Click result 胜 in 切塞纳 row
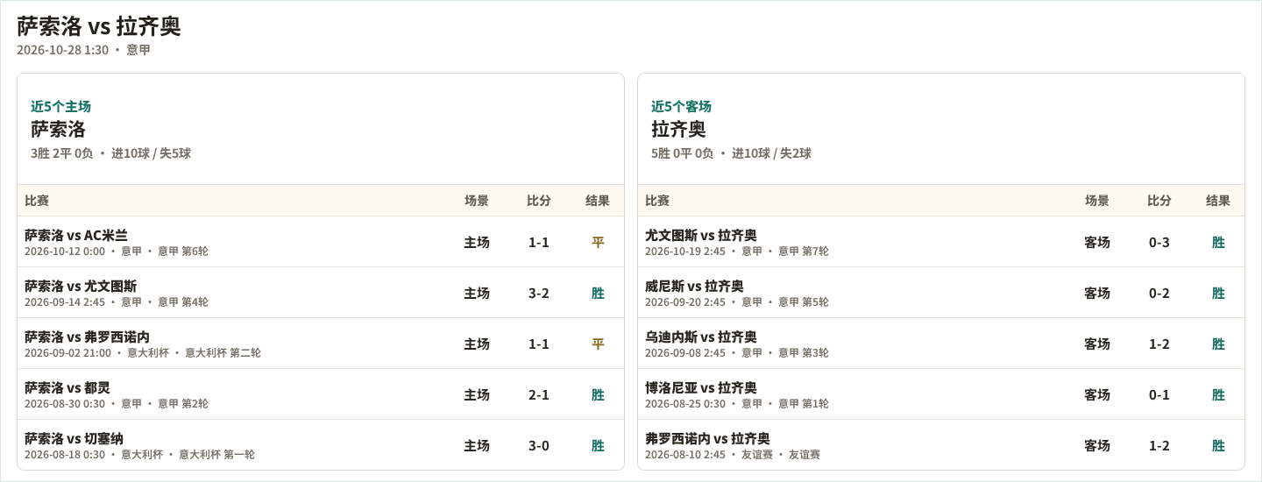Screen dimensions: 1262x482 (598, 445)
